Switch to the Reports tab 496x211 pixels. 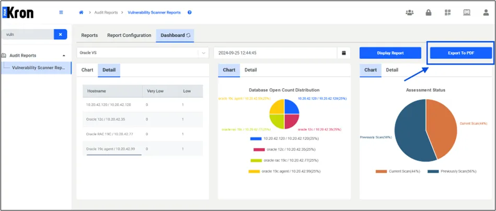(89, 36)
